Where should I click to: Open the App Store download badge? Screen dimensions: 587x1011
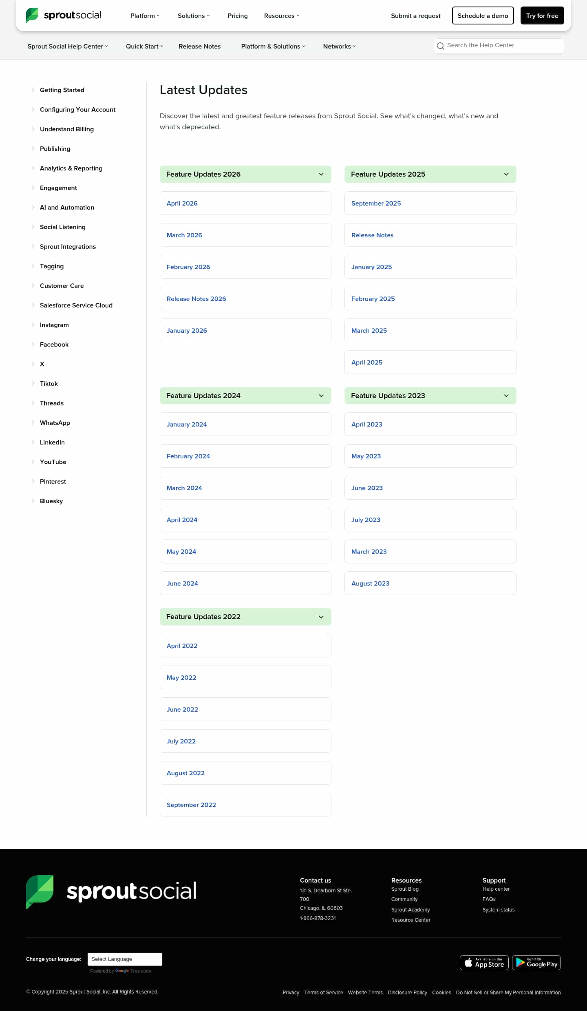click(484, 962)
